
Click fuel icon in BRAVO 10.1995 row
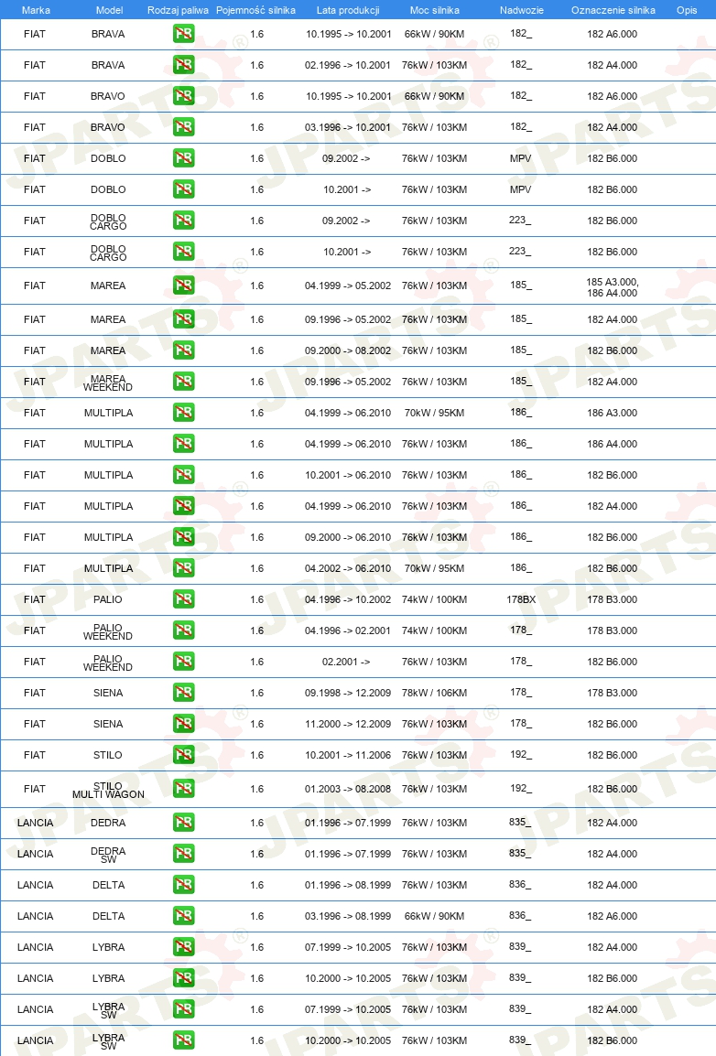[183, 96]
